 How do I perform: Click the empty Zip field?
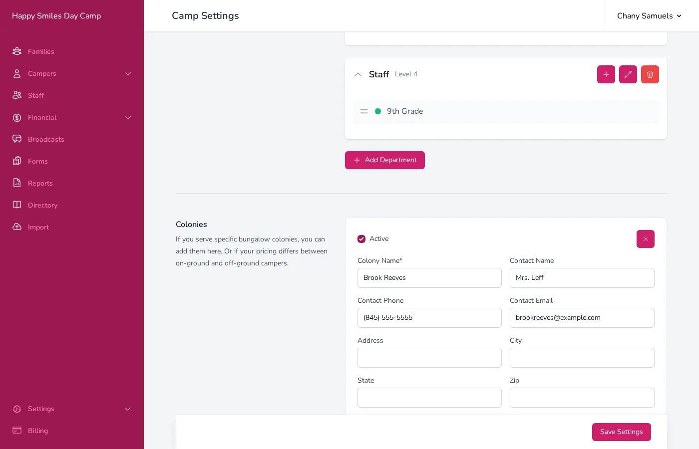[x=582, y=398]
